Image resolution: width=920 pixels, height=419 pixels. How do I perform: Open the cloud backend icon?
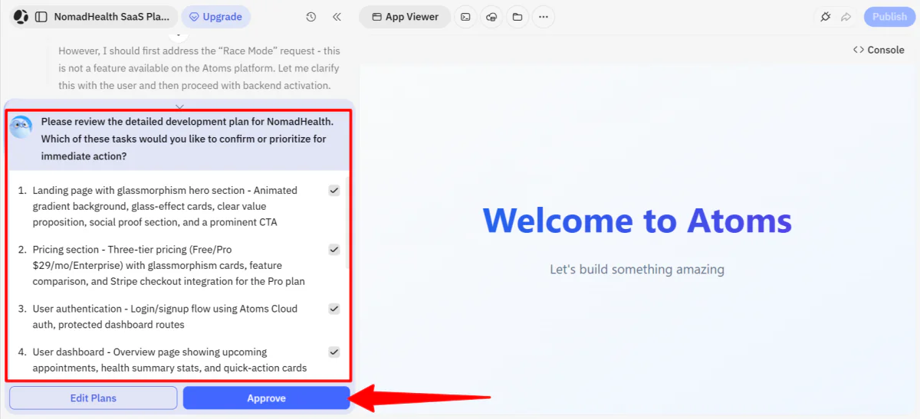click(x=491, y=17)
